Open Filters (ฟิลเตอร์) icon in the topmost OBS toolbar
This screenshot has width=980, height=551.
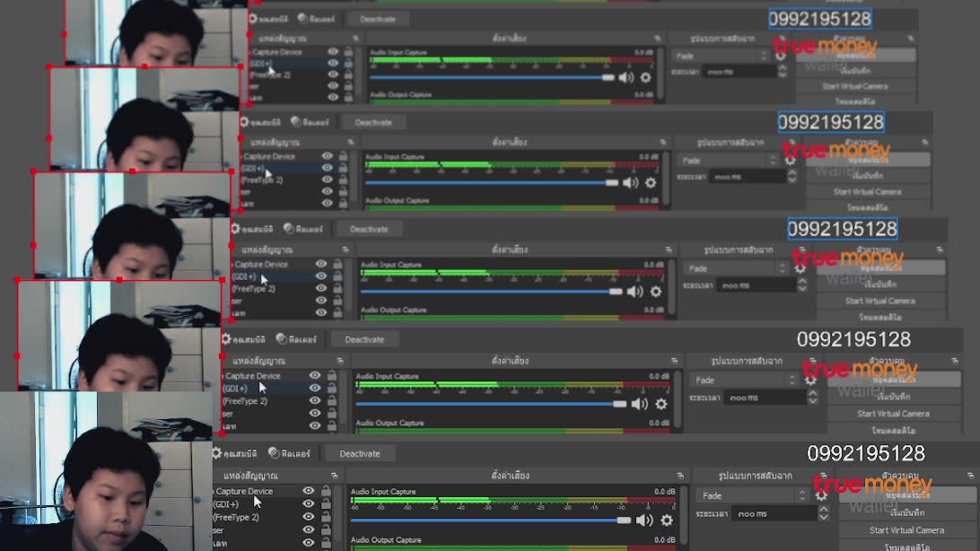click(x=303, y=19)
